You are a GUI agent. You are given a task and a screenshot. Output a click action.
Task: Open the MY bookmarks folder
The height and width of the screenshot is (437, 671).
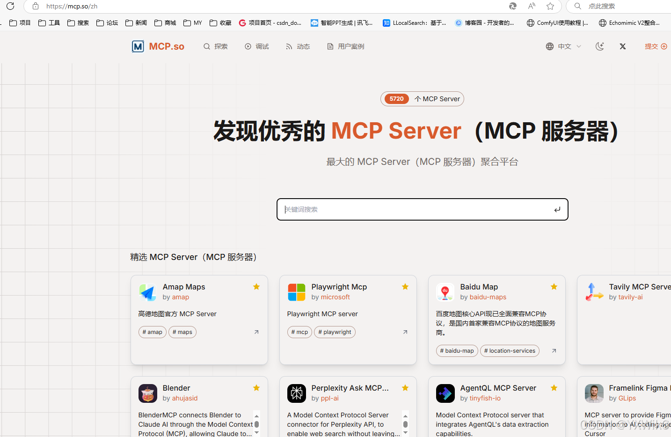click(193, 23)
